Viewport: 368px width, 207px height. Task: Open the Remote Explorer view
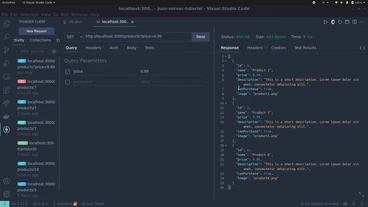click(6, 76)
